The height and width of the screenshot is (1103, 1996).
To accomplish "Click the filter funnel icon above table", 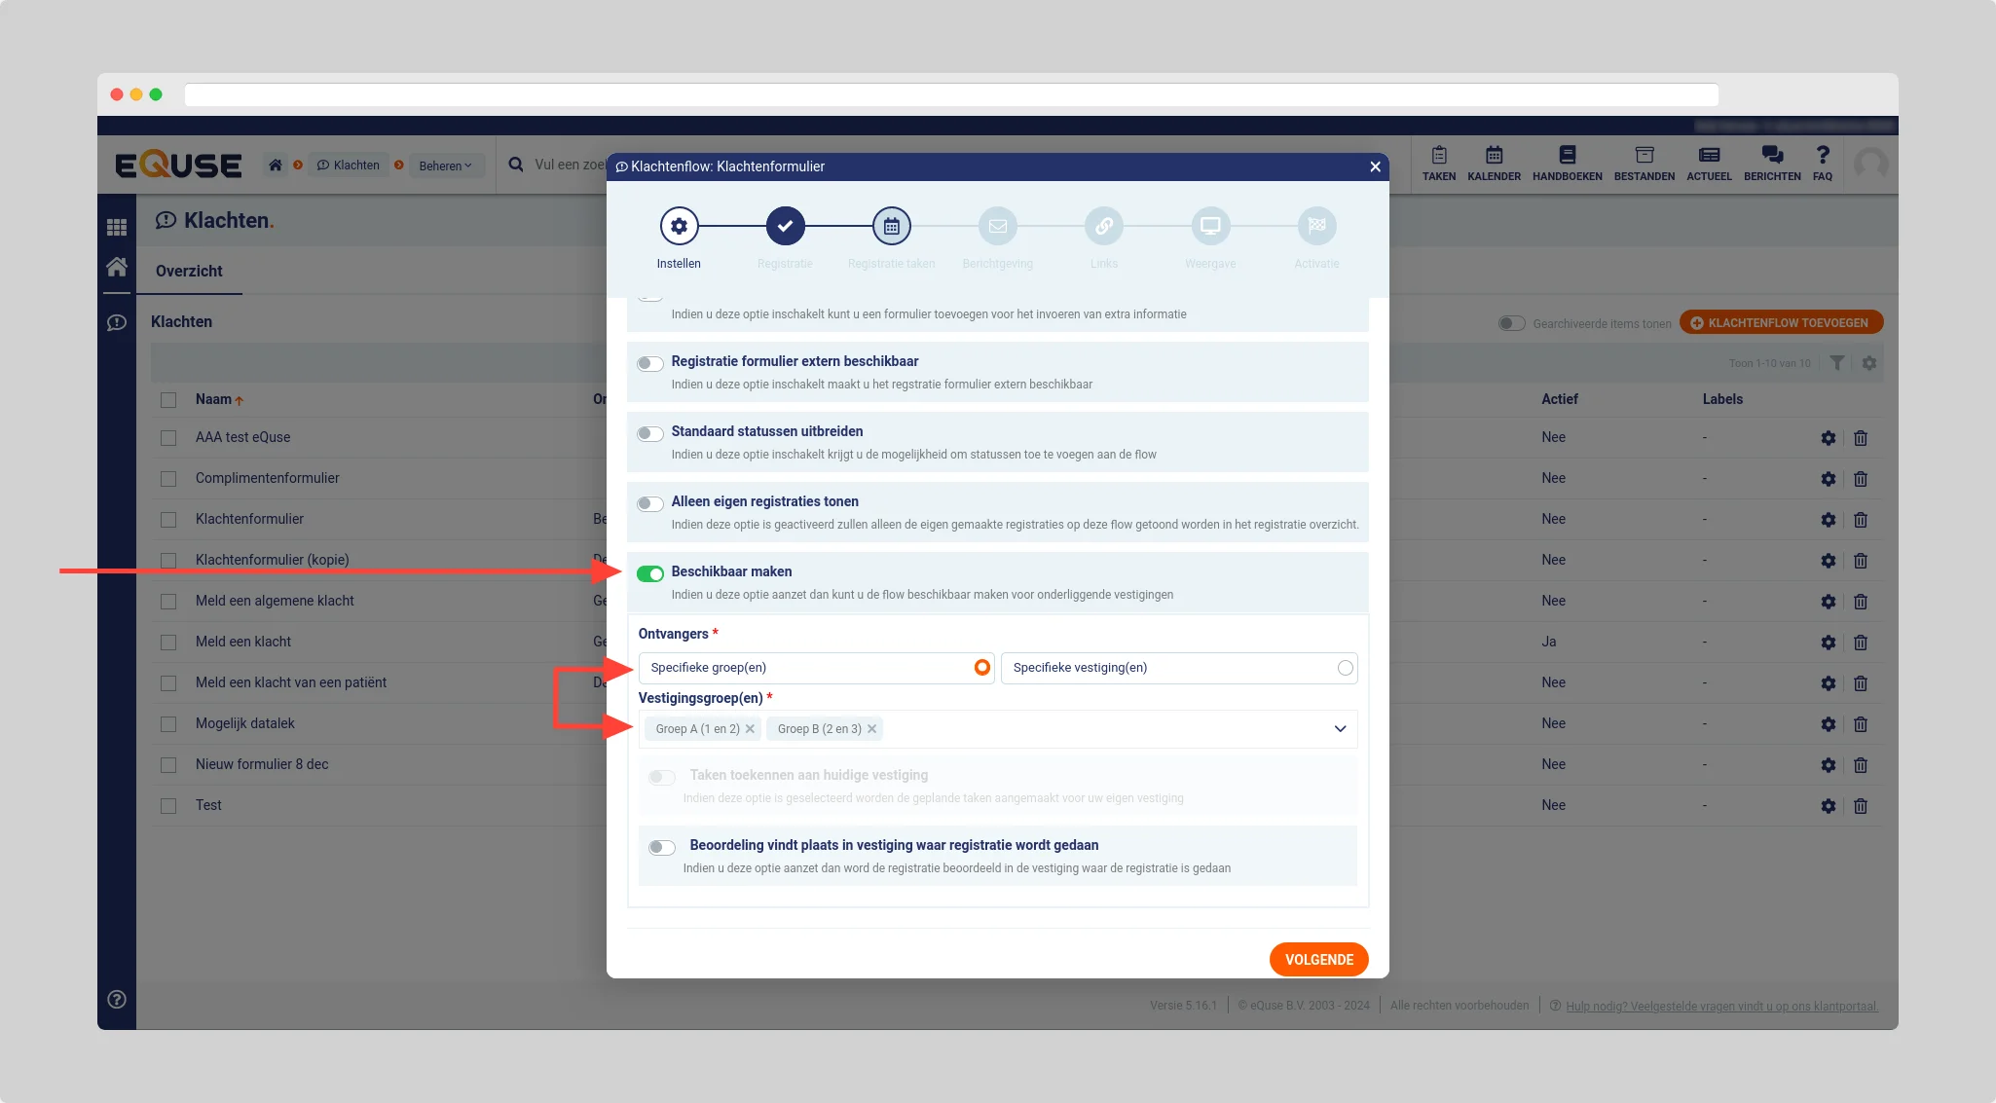I will 1836,363.
